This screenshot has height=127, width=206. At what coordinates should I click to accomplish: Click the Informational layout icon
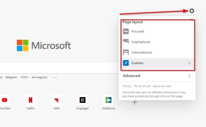coord(126,52)
